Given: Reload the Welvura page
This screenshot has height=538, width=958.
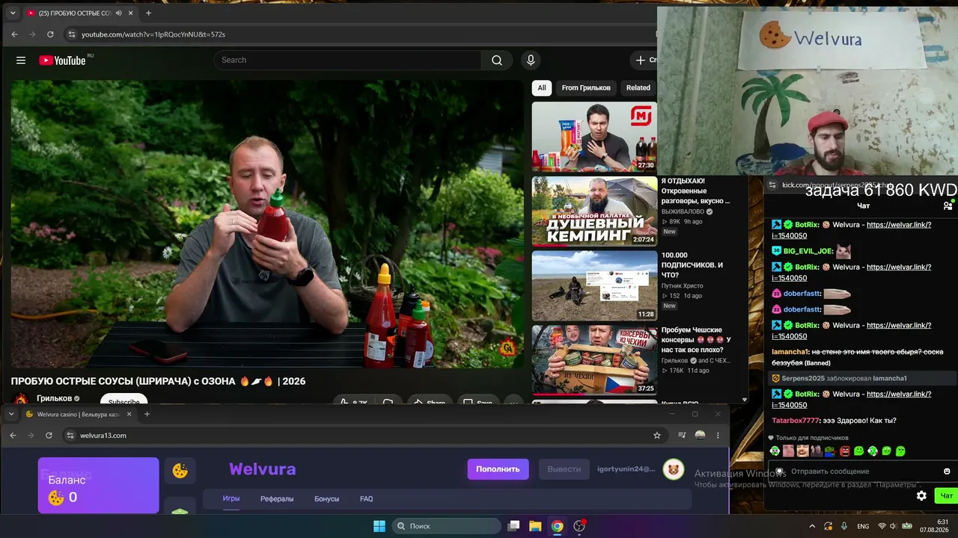Looking at the screenshot, I should point(49,436).
